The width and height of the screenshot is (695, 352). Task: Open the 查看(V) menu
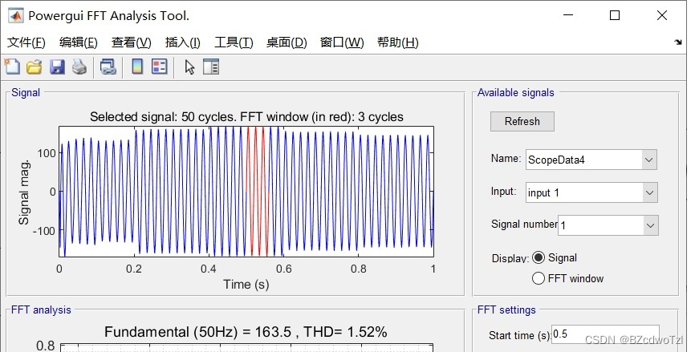131,42
